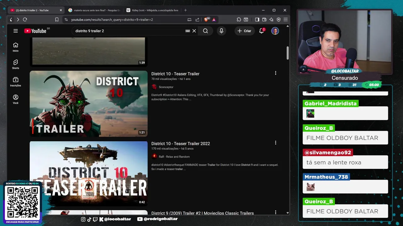The height and width of the screenshot is (226, 403).
Task: Click the scrollbar down arrow
Action: point(287,213)
